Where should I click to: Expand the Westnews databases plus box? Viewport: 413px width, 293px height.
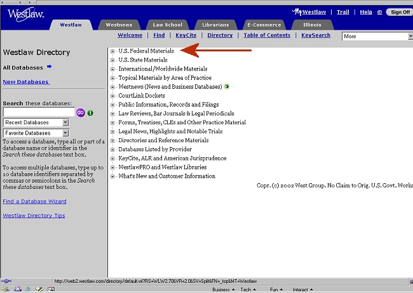click(x=112, y=87)
